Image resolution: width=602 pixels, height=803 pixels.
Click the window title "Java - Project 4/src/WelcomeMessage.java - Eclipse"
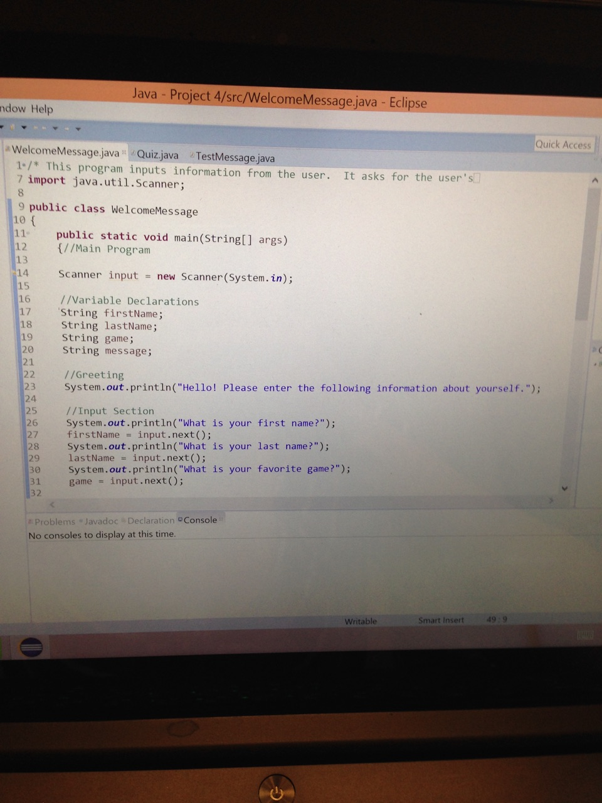click(x=280, y=98)
